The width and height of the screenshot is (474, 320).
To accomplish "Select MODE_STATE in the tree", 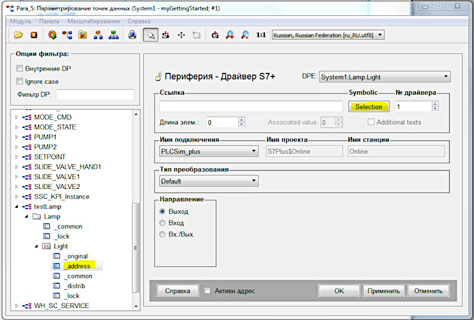I will point(55,127).
